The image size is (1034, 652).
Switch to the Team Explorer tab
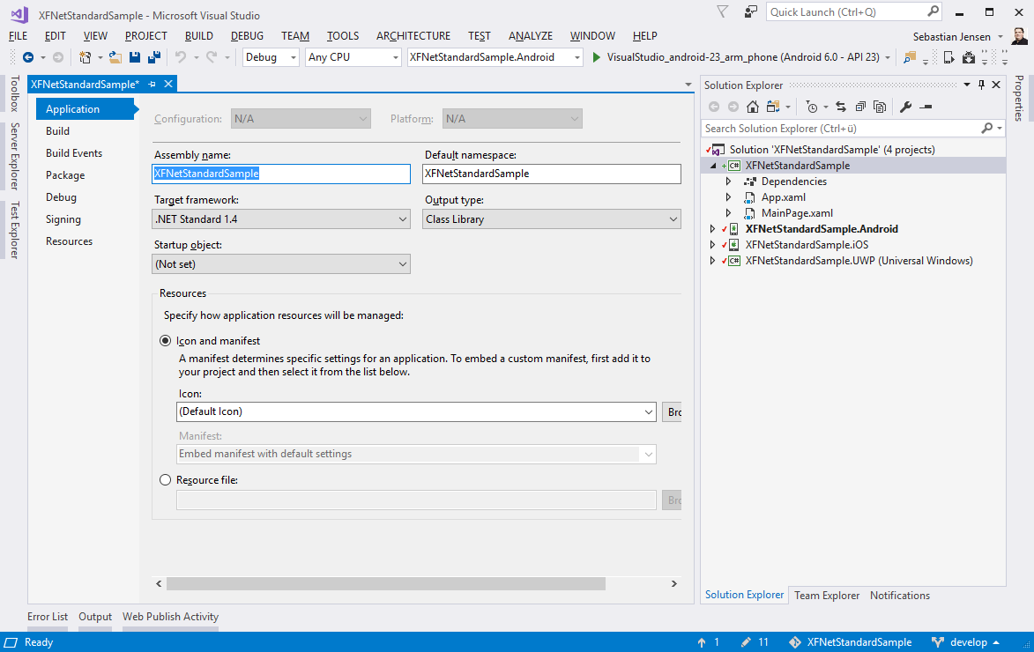(826, 596)
